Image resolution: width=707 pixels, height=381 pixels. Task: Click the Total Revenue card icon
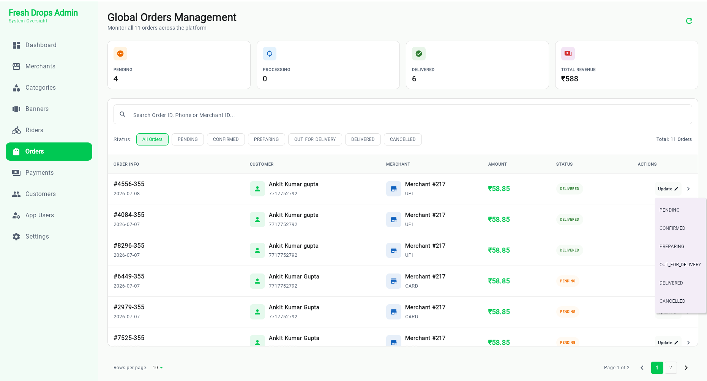click(568, 54)
